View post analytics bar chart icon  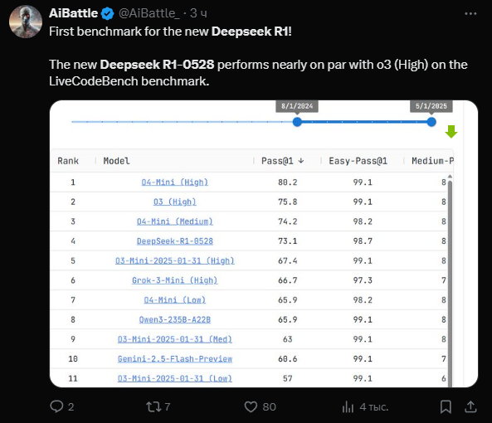(348, 406)
